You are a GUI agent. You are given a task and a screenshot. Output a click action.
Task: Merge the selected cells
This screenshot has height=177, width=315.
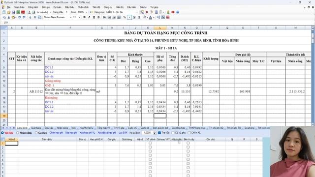pos(119,18)
